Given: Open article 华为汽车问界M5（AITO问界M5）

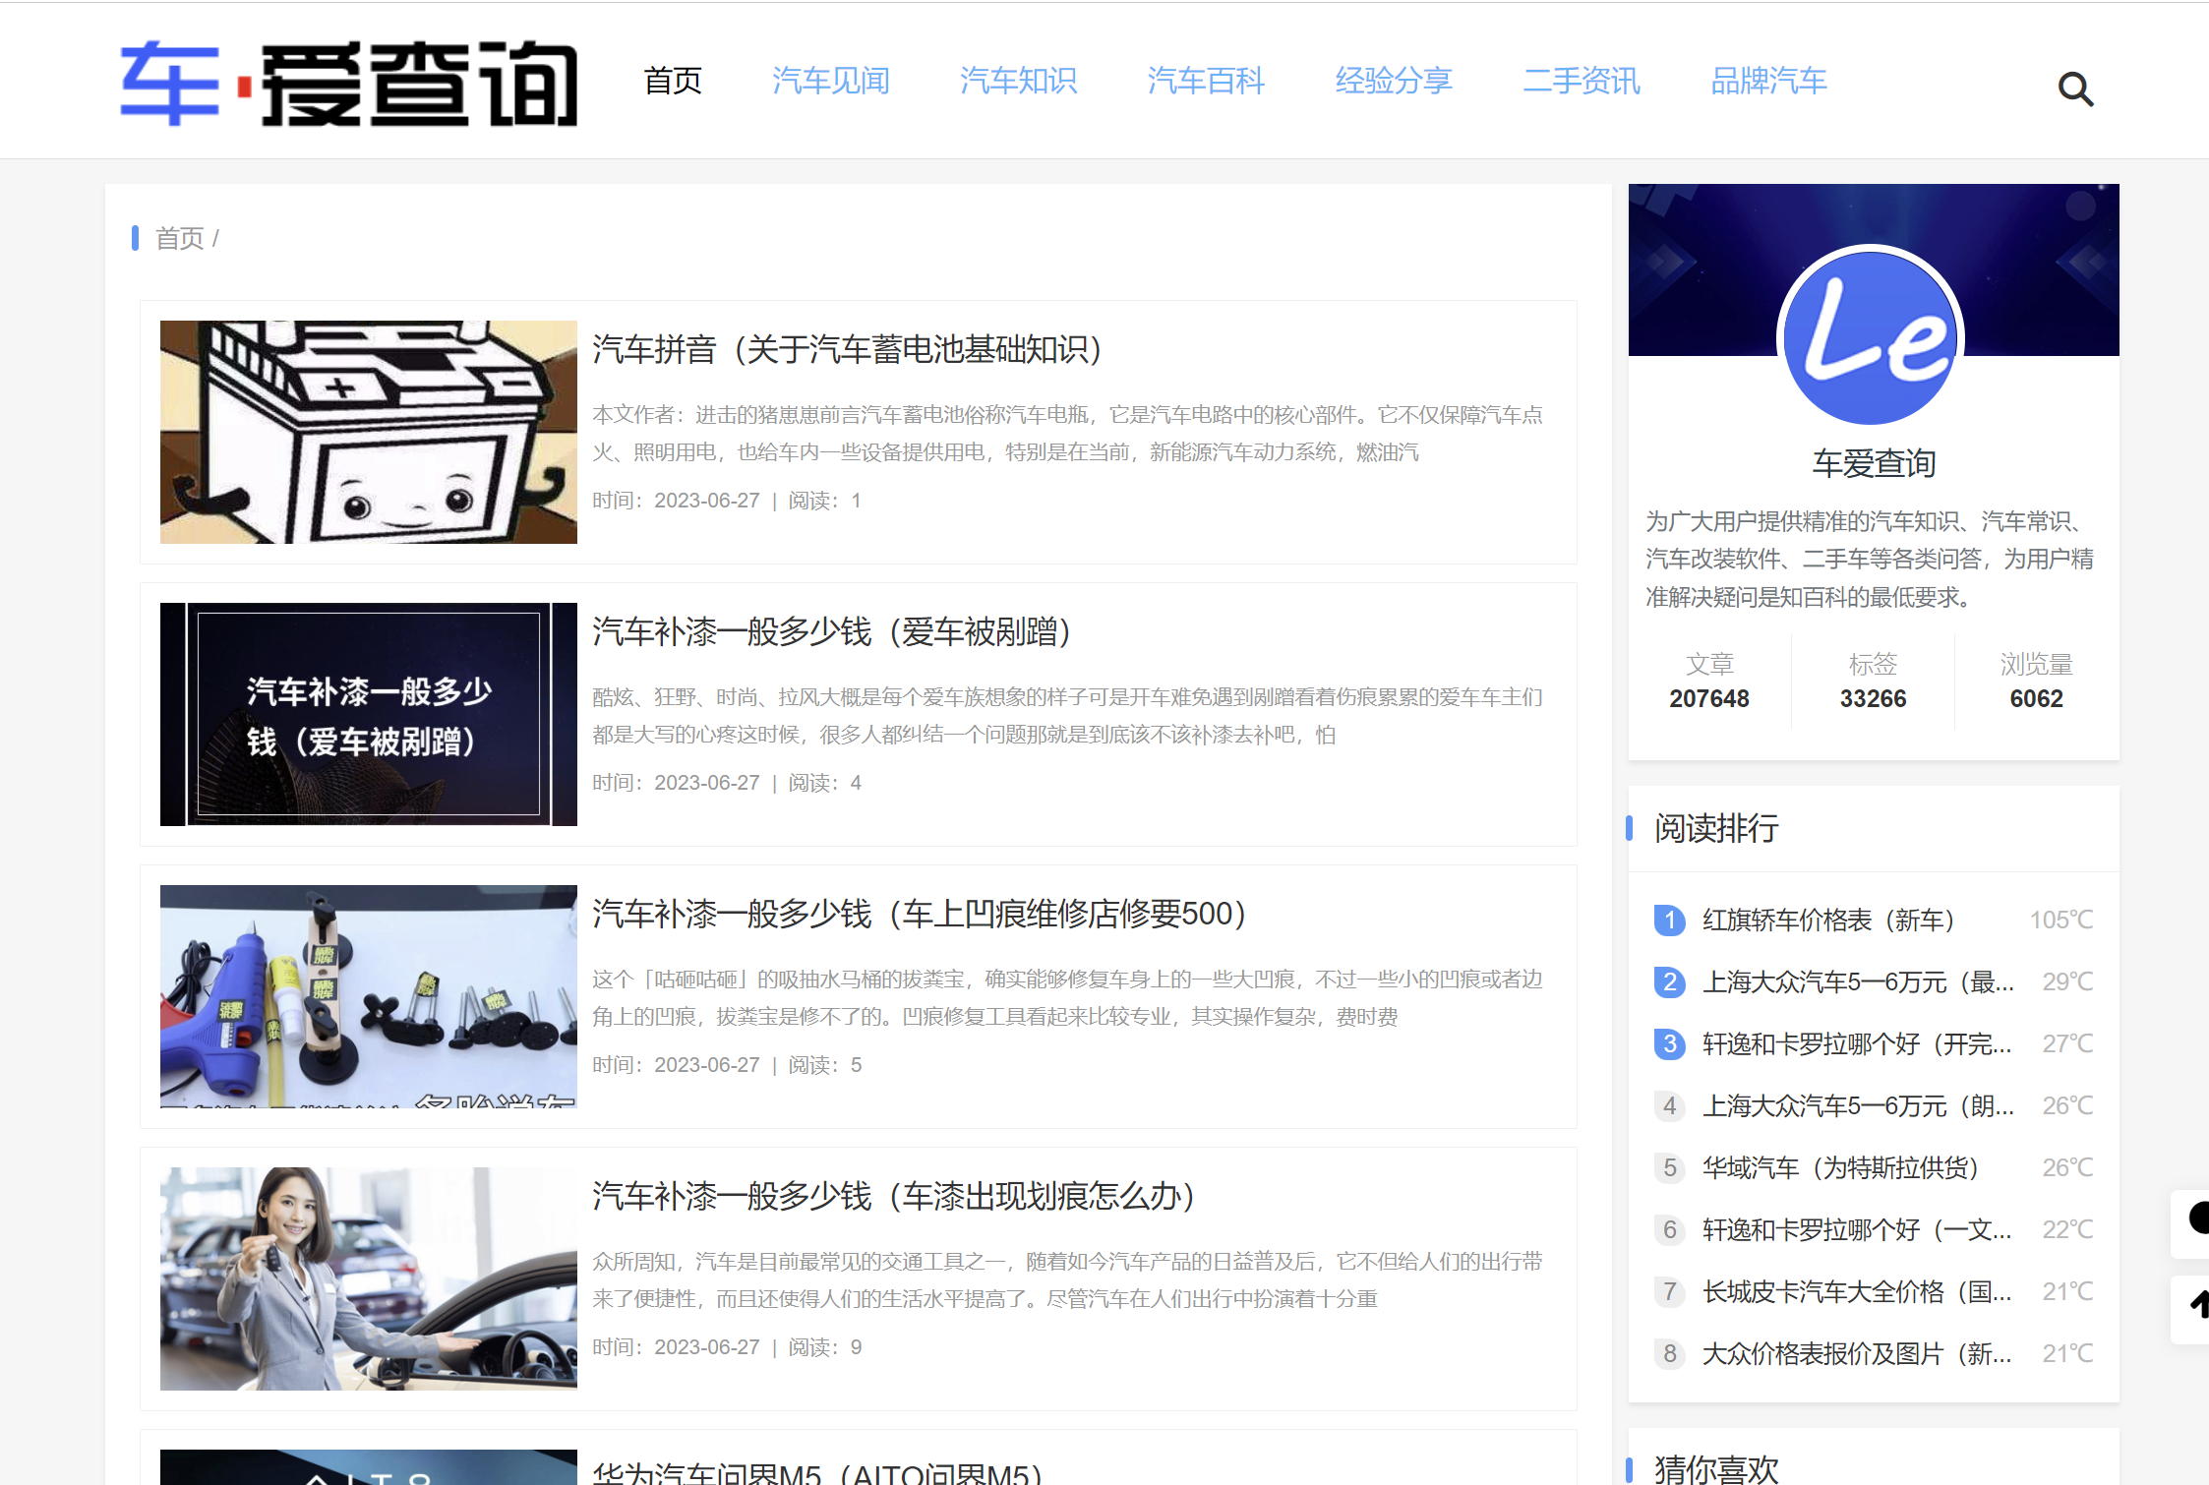Looking at the screenshot, I should [818, 1472].
